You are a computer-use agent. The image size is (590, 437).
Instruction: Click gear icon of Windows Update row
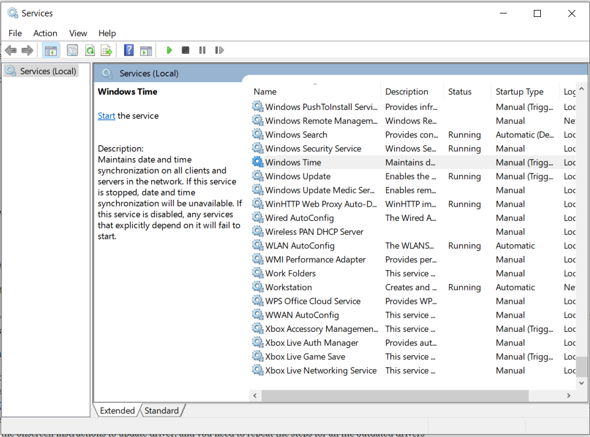pos(258,176)
